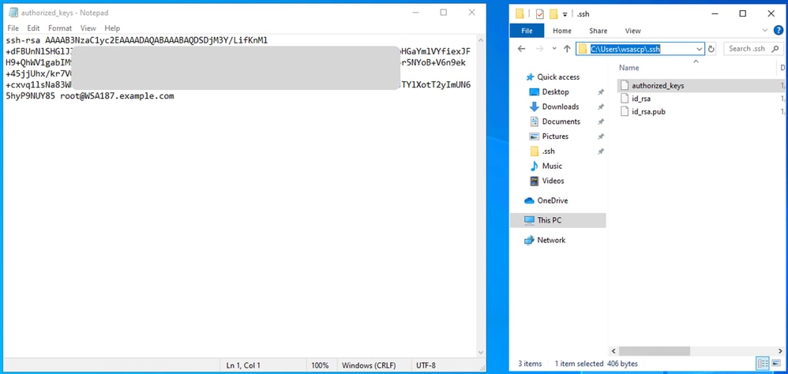This screenshot has width=788, height=374.
Task: Maximize the Notepad window
Action: 443,13
